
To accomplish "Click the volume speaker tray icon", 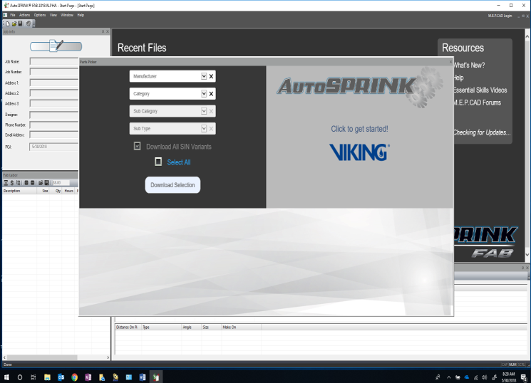I will [x=484, y=377].
